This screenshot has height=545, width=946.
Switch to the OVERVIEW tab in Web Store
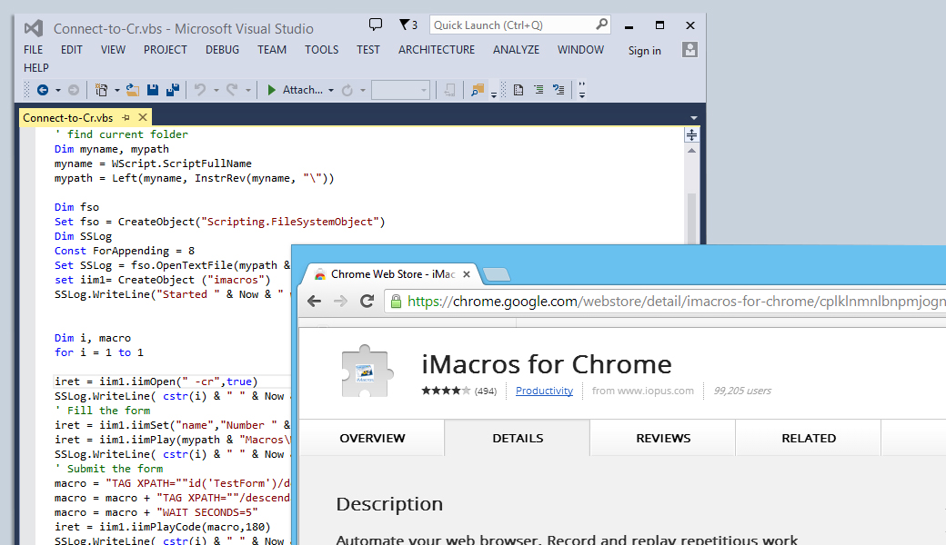(x=372, y=439)
